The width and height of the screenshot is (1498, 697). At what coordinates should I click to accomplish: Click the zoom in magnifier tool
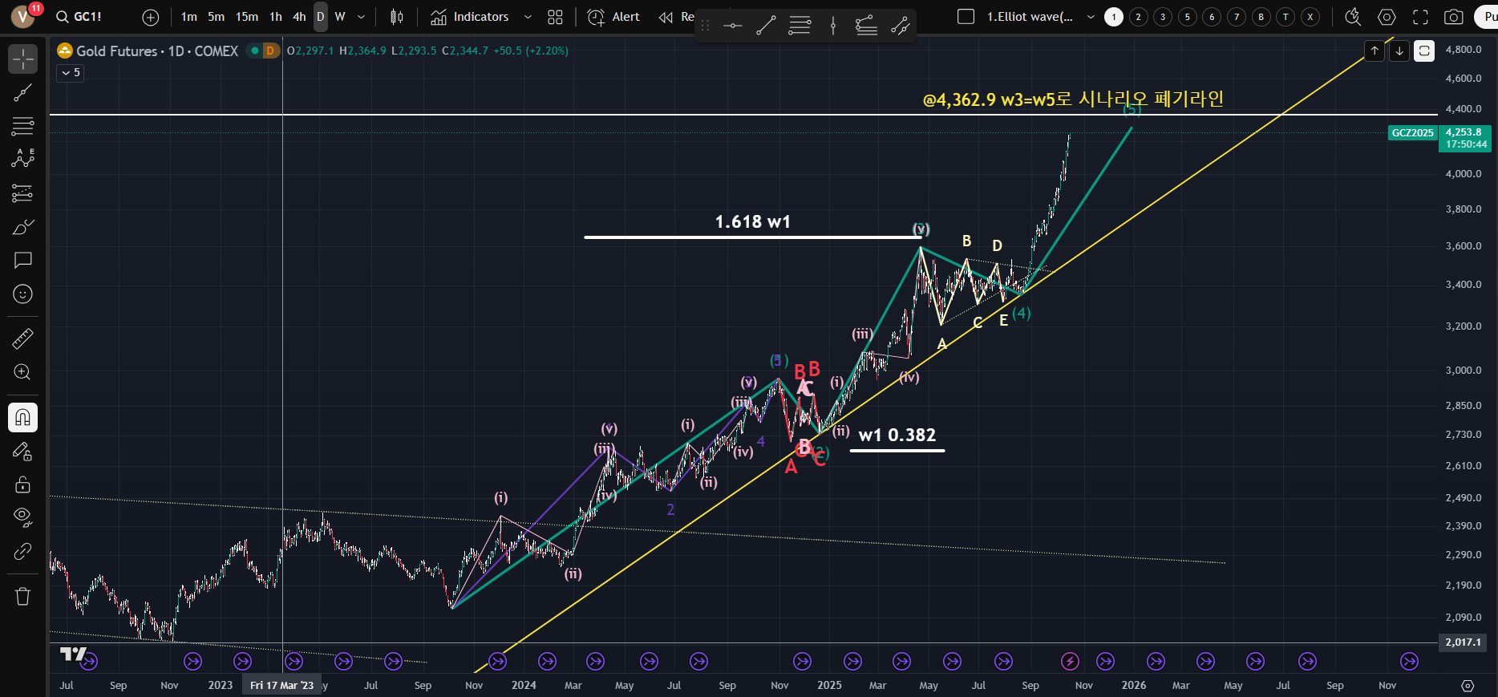click(22, 372)
